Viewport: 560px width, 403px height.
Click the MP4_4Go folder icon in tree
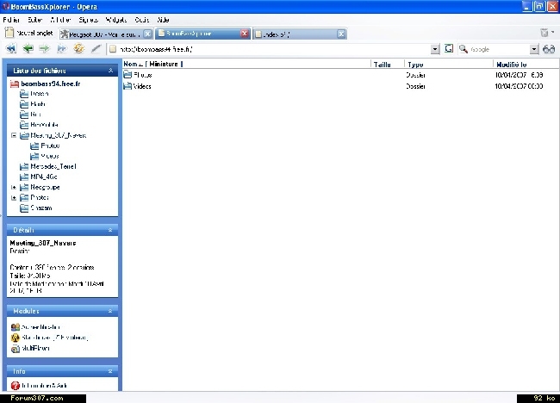24,177
